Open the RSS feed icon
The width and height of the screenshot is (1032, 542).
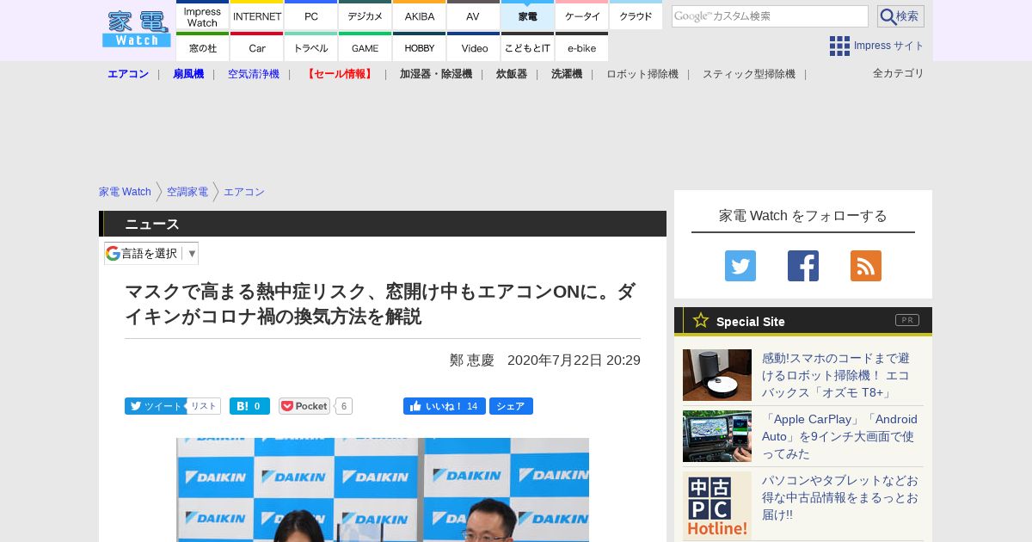pyautogui.click(x=866, y=266)
